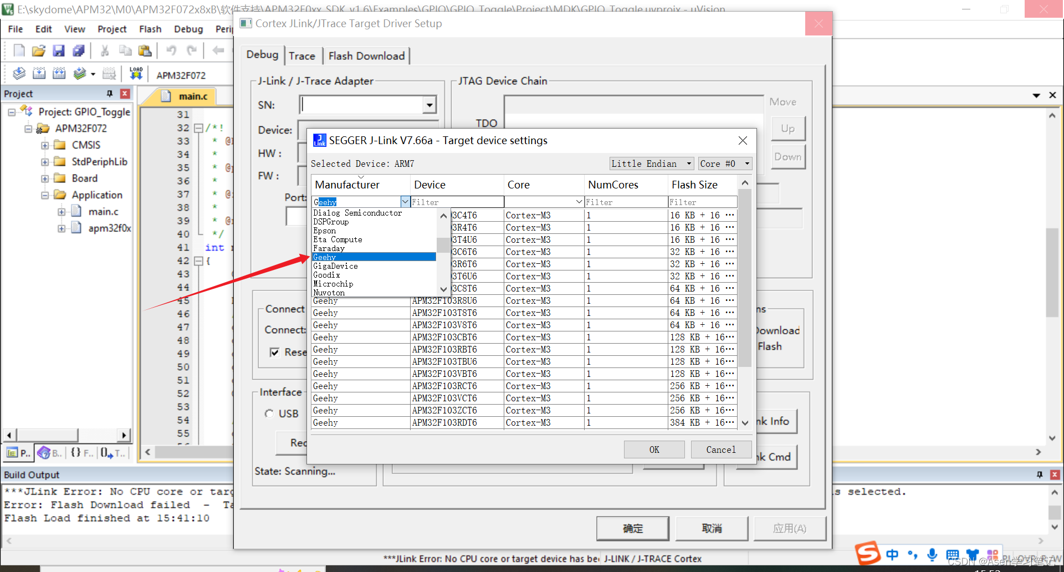Click the LOAD download to flash icon
Viewport: 1064px width, 572px height.
click(136, 74)
